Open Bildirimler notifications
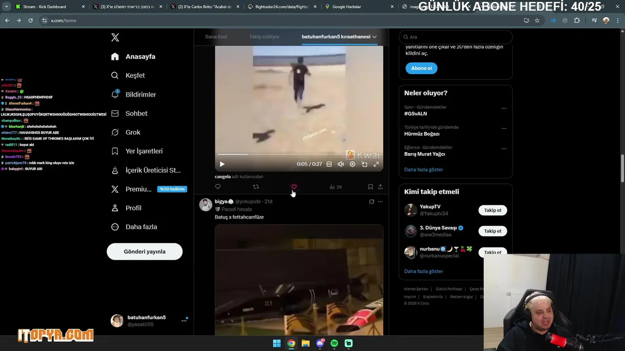The width and height of the screenshot is (625, 351). point(133,95)
